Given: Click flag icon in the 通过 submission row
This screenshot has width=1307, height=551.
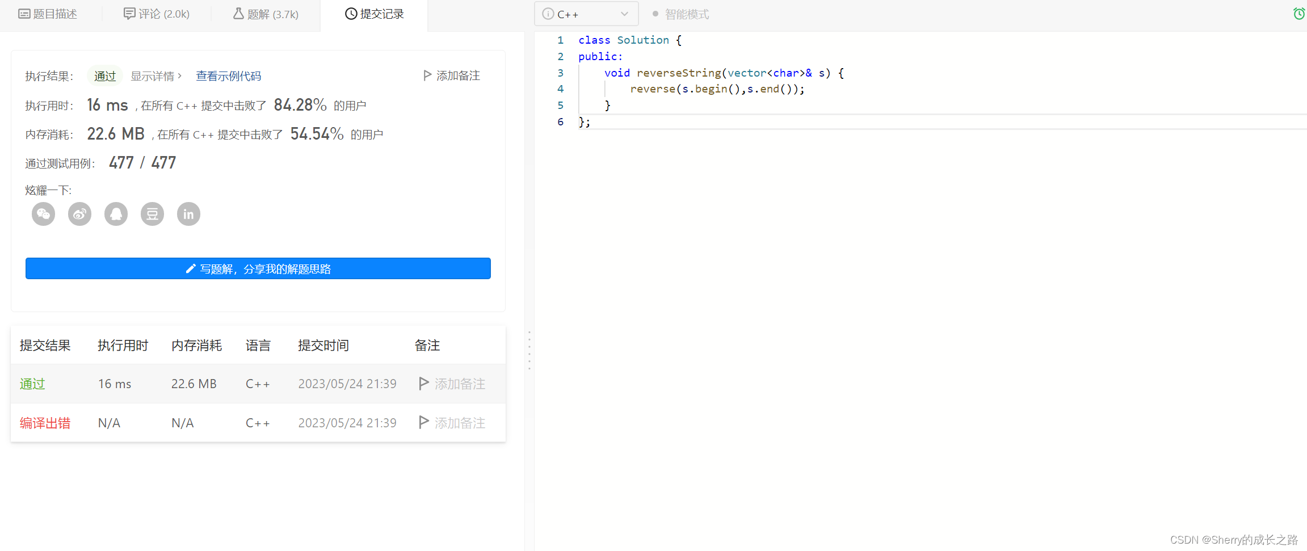Looking at the screenshot, I should 423,384.
